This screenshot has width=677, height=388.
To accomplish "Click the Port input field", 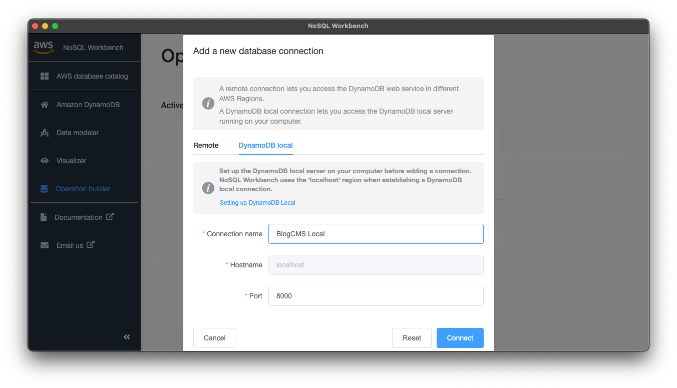I will tap(376, 296).
